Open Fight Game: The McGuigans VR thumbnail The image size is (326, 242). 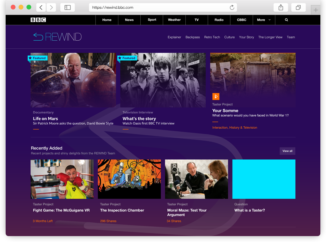[x=62, y=179]
